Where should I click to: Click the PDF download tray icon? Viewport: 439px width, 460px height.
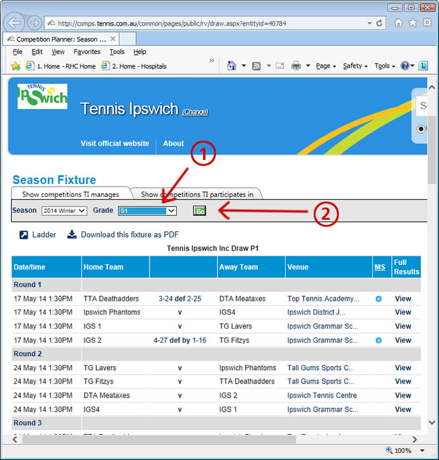[x=72, y=234]
